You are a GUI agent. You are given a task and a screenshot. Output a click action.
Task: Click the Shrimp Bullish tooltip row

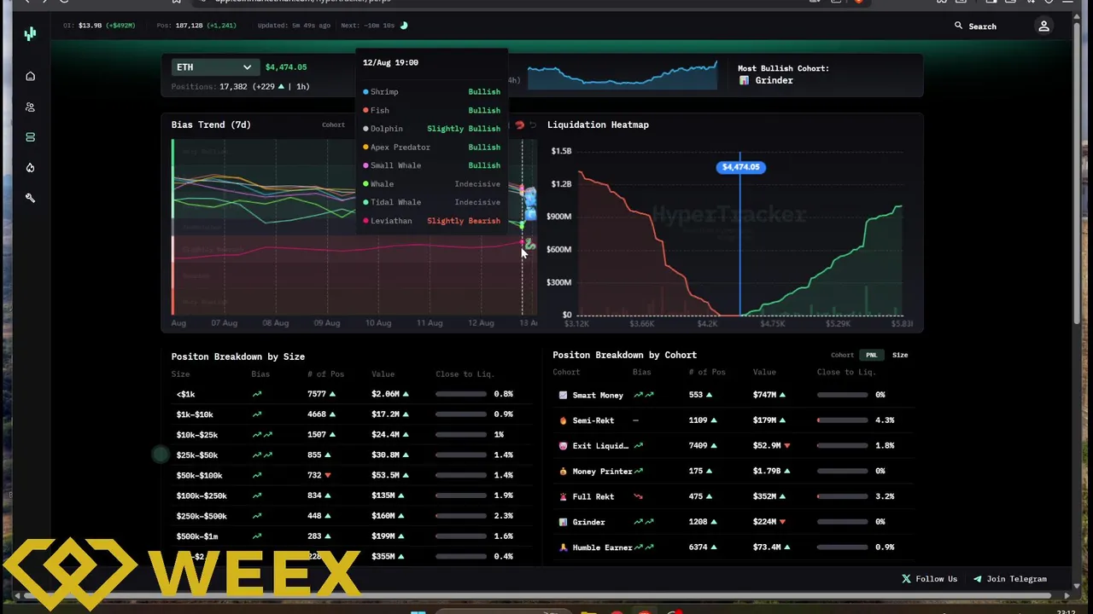[431, 92]
